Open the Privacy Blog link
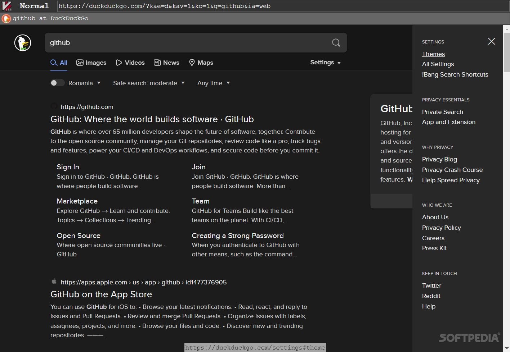The width and height of the screenshot is (510, 352). coord(439,159)
